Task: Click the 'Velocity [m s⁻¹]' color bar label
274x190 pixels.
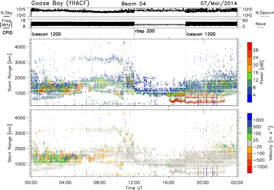Action: pos(271,143)
